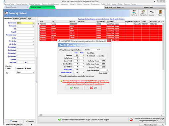The image size is (169, 126).
Task: Select the PR00001 Sevda row
Action: pyautogui.click(x=101, y=24)
